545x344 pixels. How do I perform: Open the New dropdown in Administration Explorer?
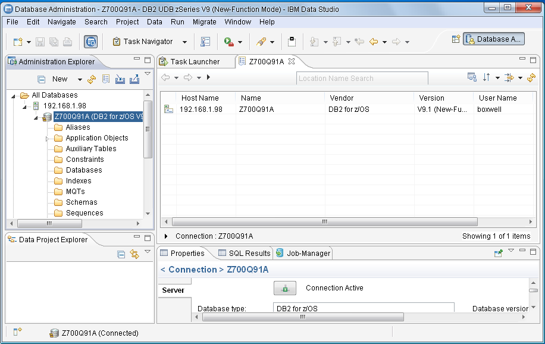coord(80,79)
